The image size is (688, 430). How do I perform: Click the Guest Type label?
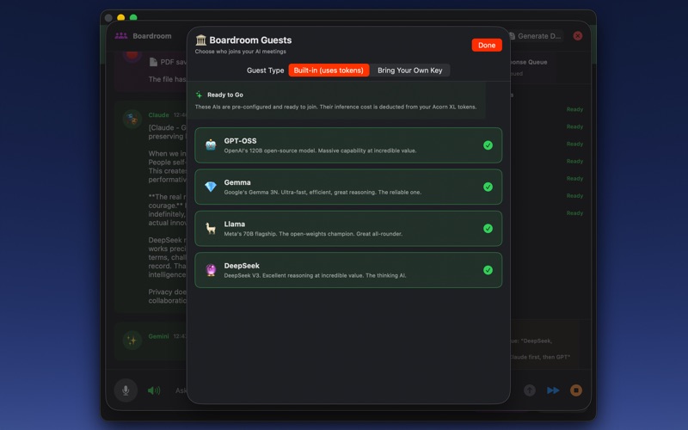266,71
